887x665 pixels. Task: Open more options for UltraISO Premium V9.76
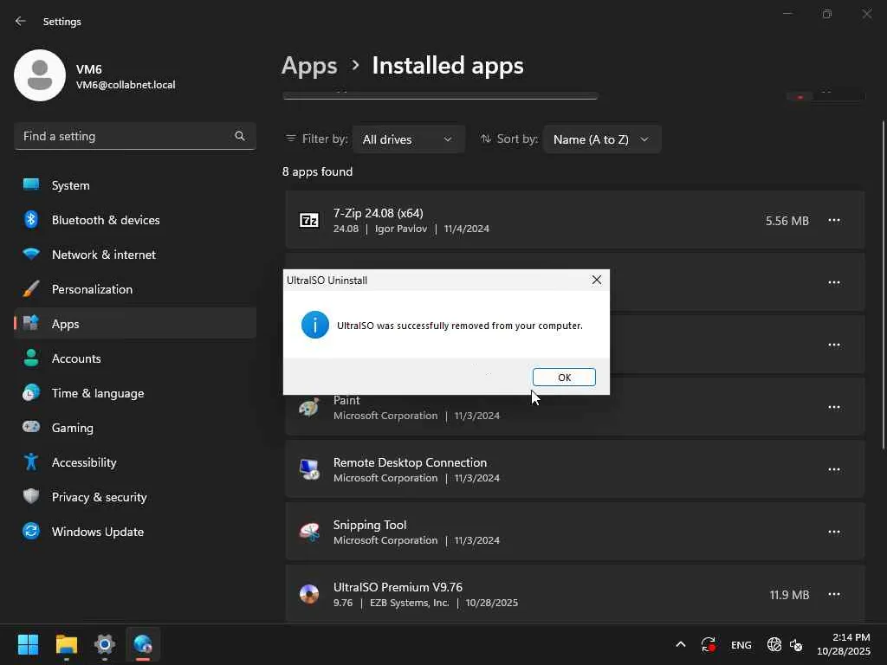click(x=833, y=594)
